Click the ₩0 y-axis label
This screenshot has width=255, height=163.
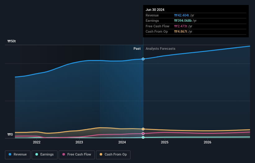(x=10, y=134)
